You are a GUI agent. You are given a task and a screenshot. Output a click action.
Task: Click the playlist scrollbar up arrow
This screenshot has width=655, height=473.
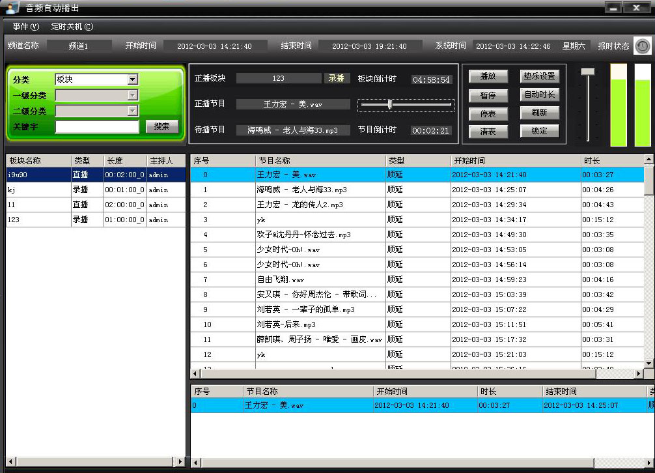point(648,159)
